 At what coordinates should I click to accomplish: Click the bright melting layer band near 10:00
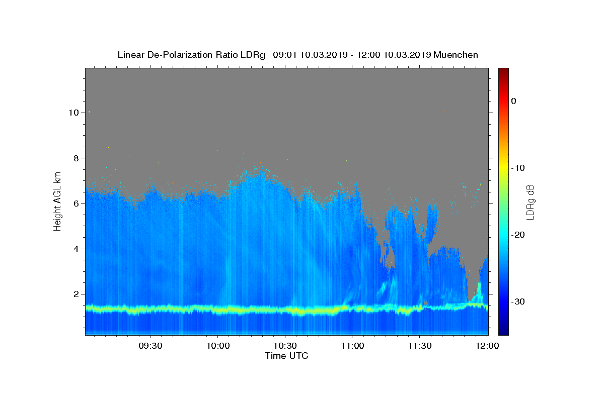217,309
